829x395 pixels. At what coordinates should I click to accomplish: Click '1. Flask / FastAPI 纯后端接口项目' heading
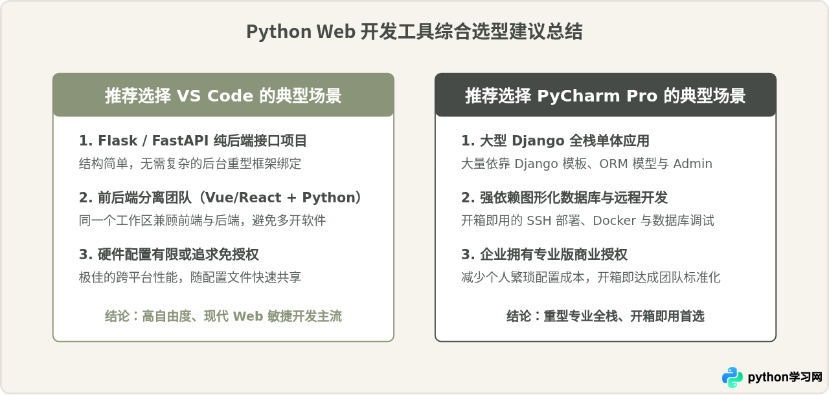(x=193, y=140)
